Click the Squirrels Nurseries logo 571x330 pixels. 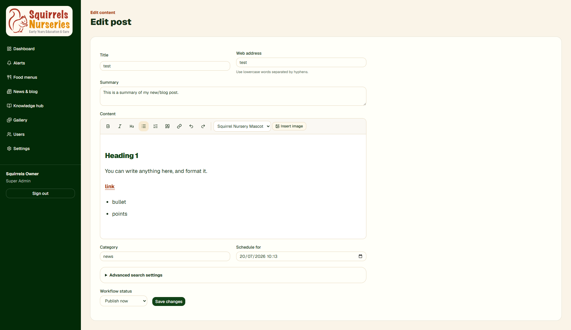(39, 21)
